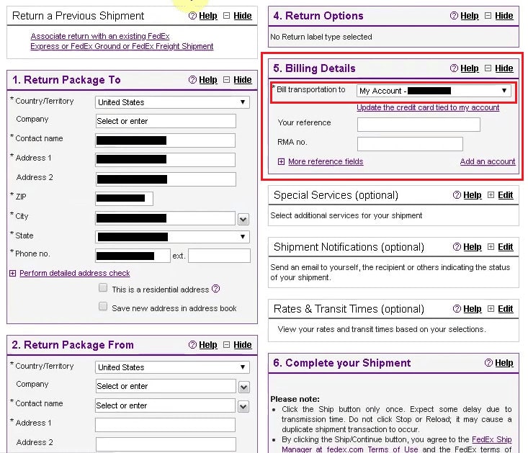Screen dimensions: 528x453
Task: Collapse Return a Previous Shipment via minus icon
Action: (x=227, y=16)
